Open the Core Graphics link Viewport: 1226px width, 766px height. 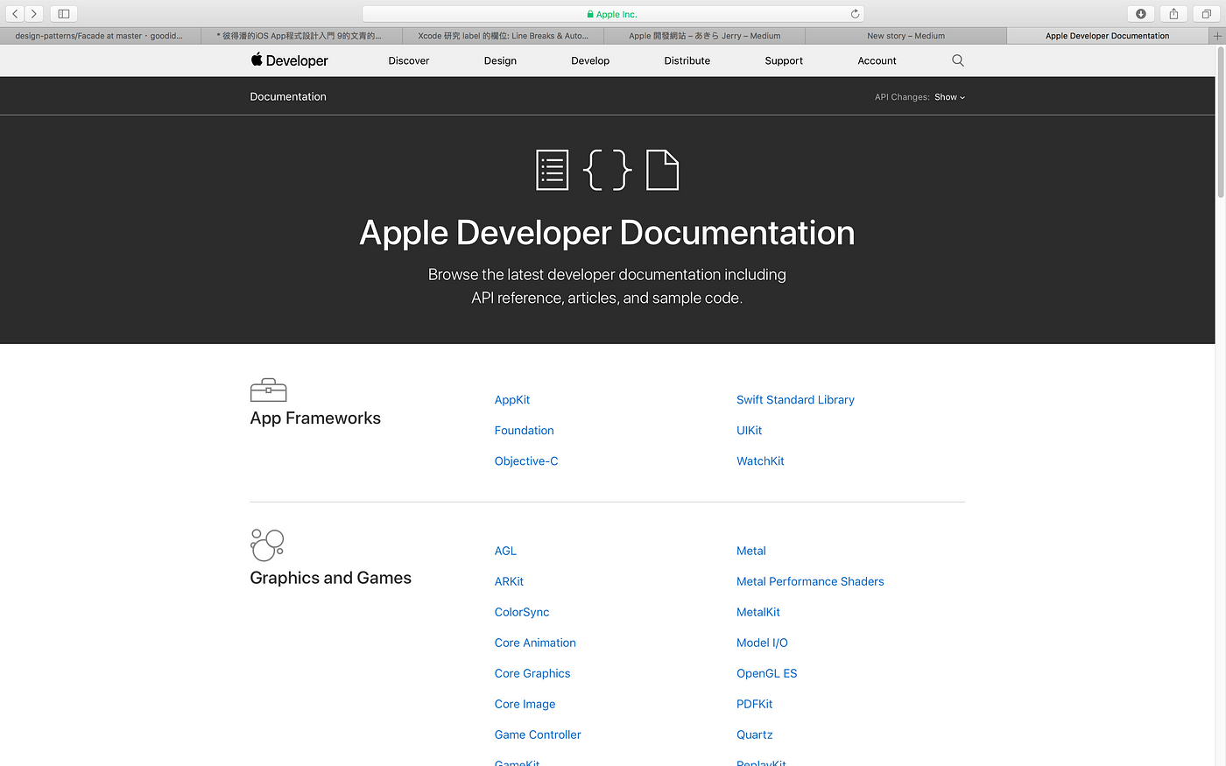click(532, 673)
